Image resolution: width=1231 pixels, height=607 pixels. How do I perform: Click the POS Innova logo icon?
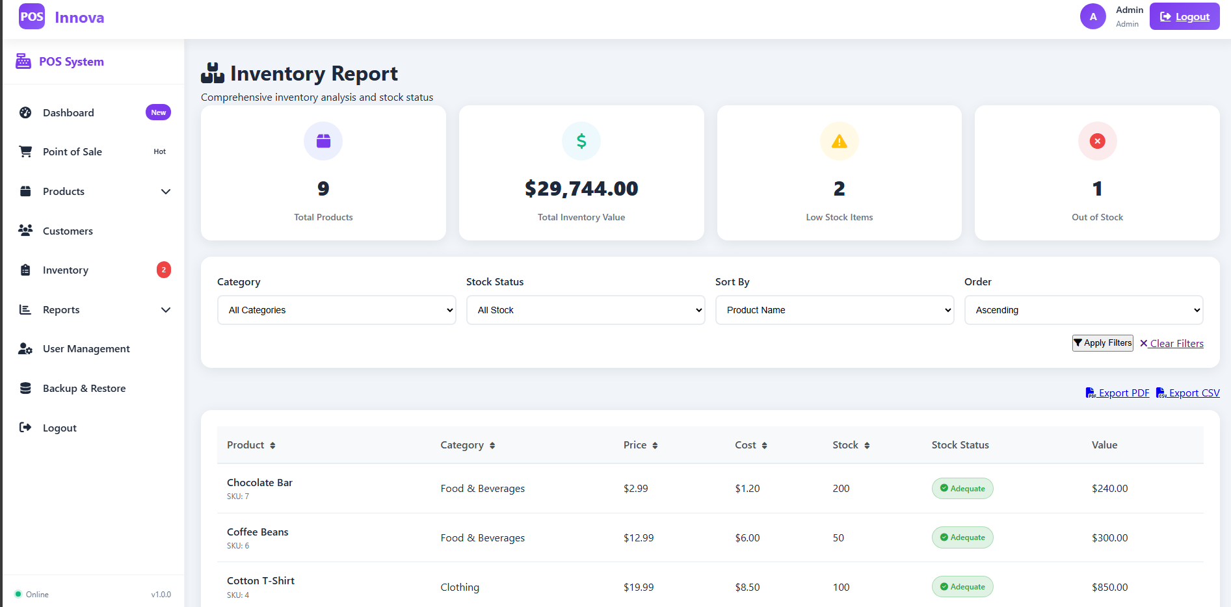click(31, 17)
